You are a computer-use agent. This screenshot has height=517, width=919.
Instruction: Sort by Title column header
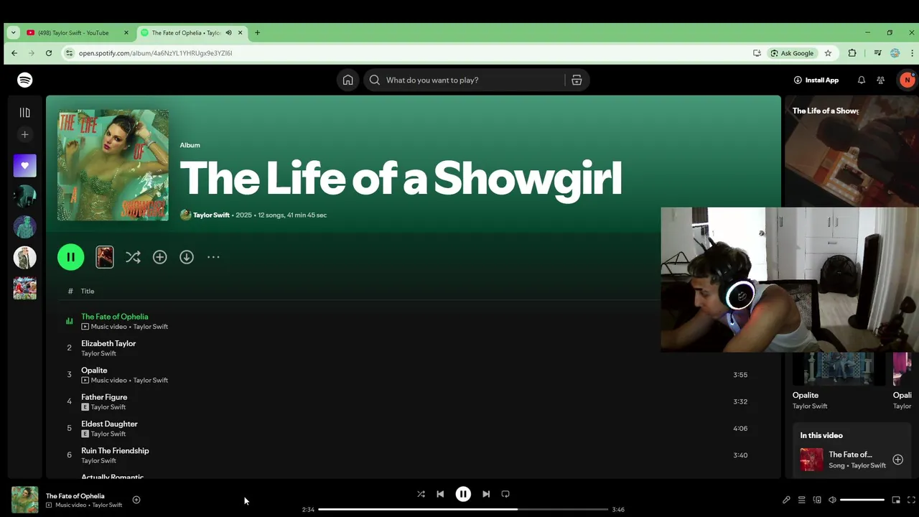[x=87, y=291]
